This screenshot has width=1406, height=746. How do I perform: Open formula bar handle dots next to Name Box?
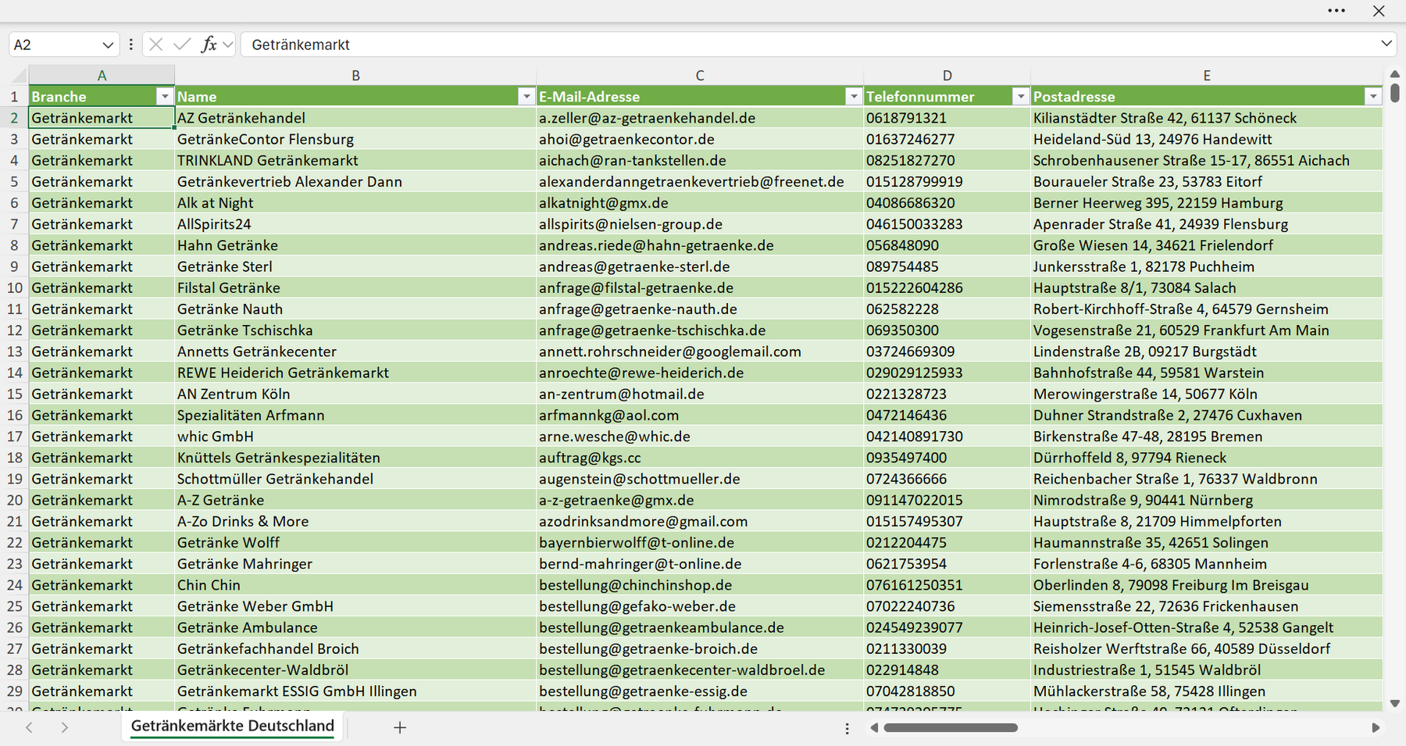[x=130, y=45]
